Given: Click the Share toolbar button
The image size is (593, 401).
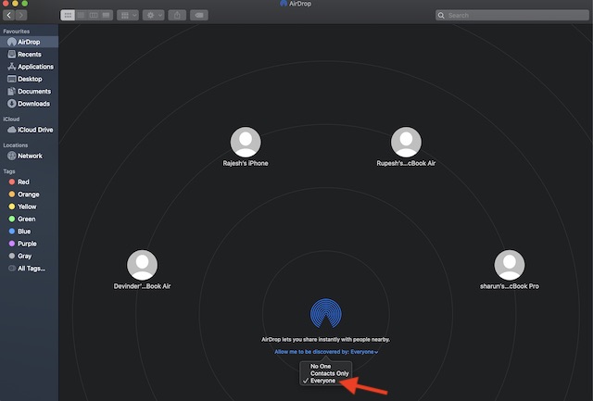Looking at the screenshot, I should [x=177, y=15].
